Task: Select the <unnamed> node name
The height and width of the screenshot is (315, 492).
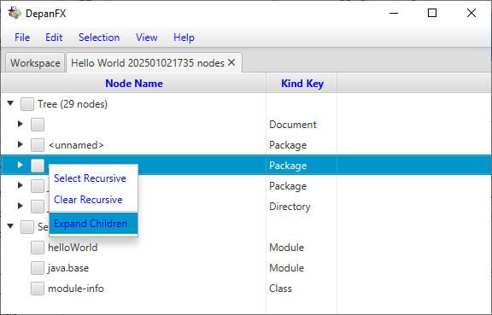Action: (x=76, y=145)
